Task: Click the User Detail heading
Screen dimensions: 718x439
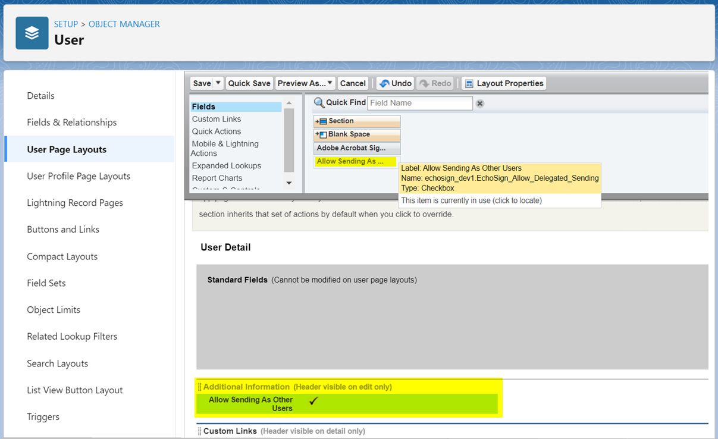Action: pos(225,247)
